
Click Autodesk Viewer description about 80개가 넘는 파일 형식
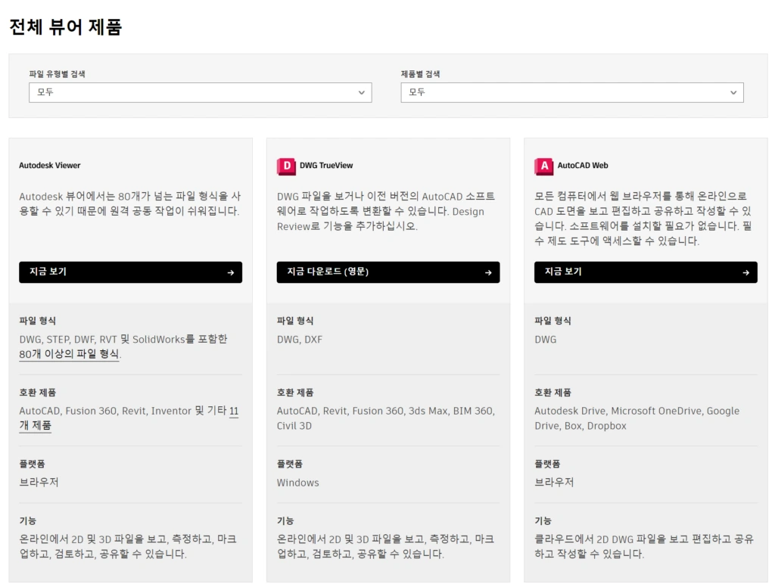130,203
